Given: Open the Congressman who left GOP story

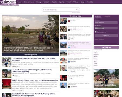Looking at the screenshot, I should tap(79, 68).
